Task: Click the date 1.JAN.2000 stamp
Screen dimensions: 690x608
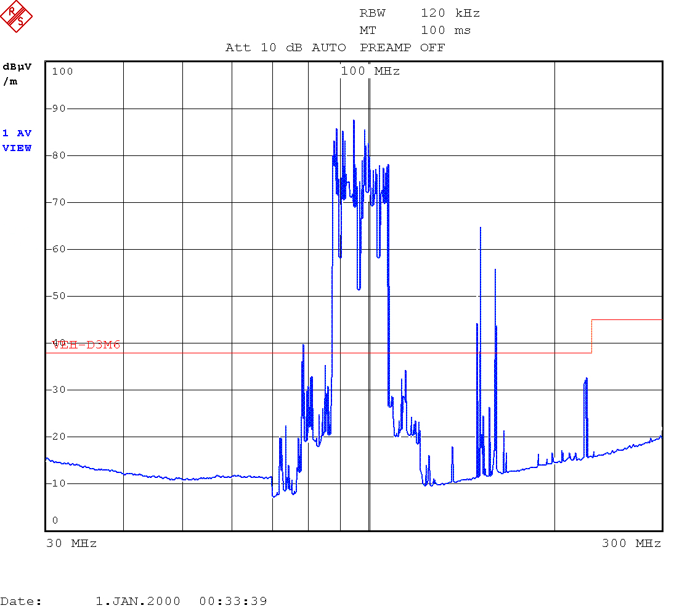Action: pyautogui.click(x=138, y=601)
